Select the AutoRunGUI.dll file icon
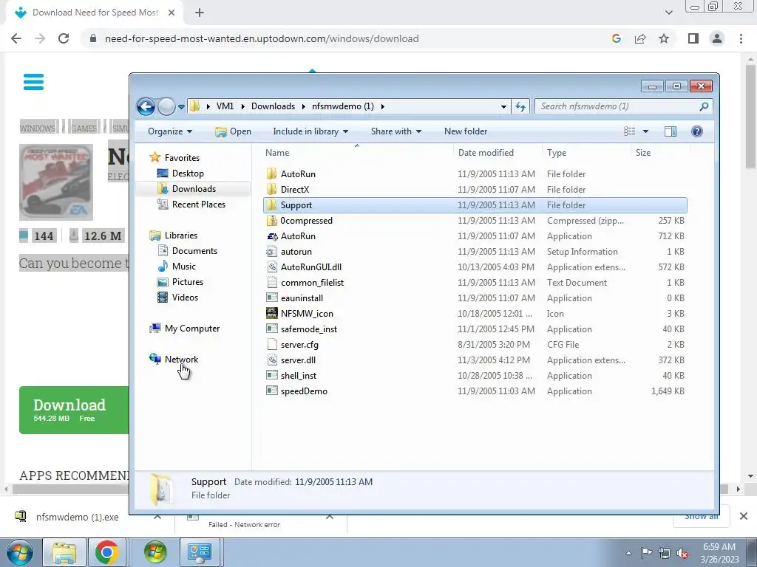Image resolution: width=757 pixels, height=567 pixels. tap(272, 267)
